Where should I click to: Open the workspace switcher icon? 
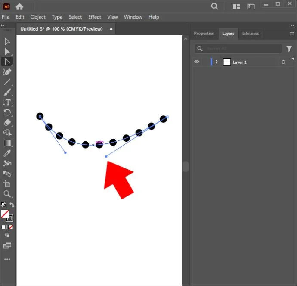click(x=251, y=7)
